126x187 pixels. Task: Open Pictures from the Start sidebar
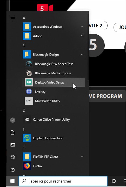click(x=13, y=145)
